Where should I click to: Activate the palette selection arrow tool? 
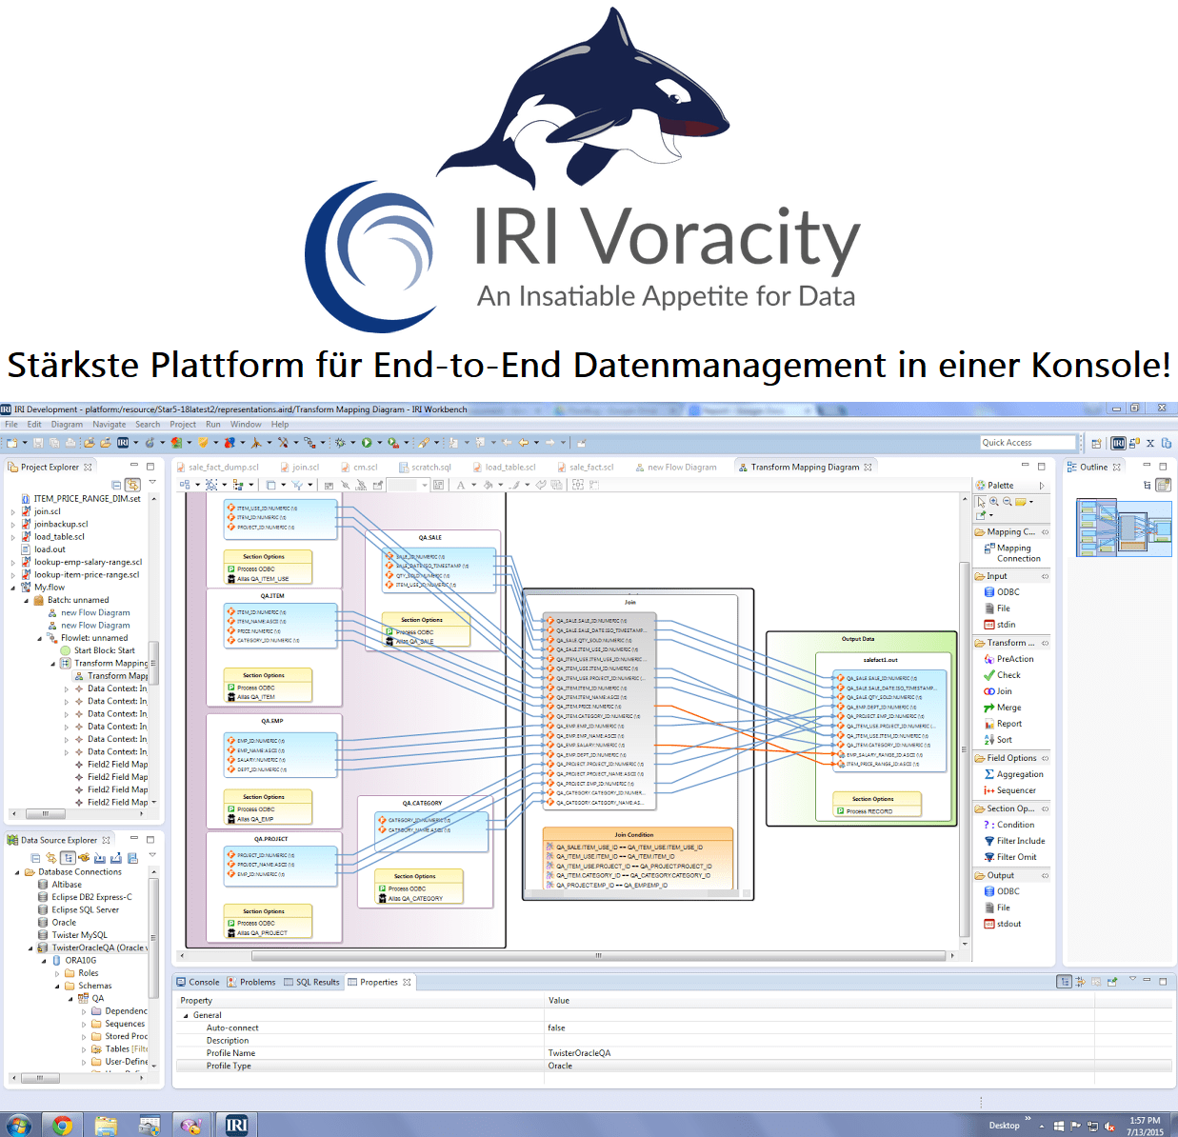981,501
